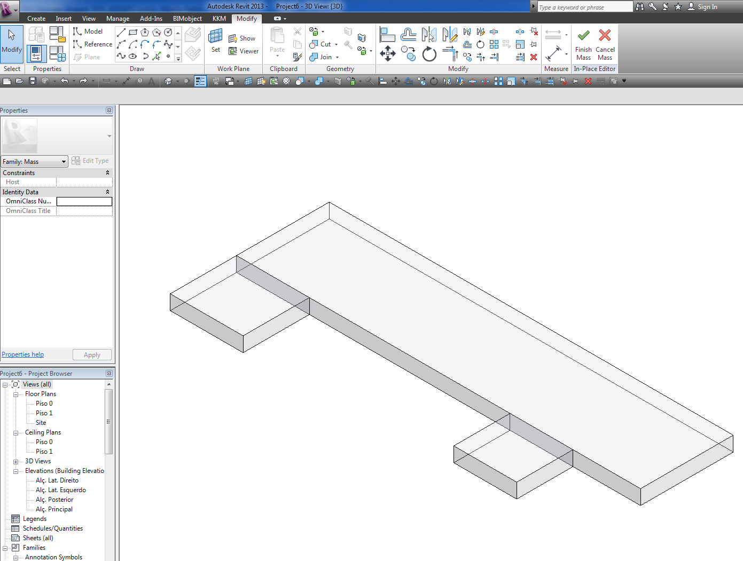Choose the Circle draw tool
The image size is (743, 561).
168,33
